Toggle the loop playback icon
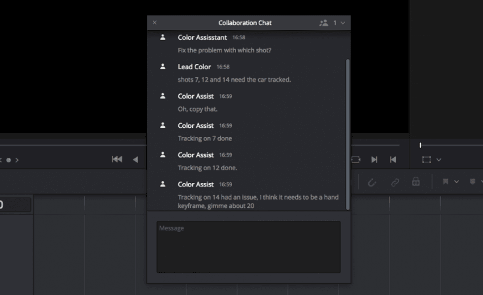 point(356,159)
